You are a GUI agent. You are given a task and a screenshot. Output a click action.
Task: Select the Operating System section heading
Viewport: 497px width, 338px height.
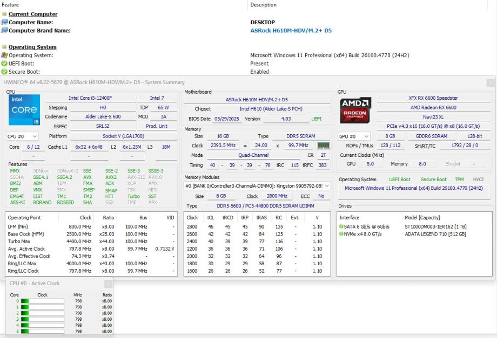point(32,47)
